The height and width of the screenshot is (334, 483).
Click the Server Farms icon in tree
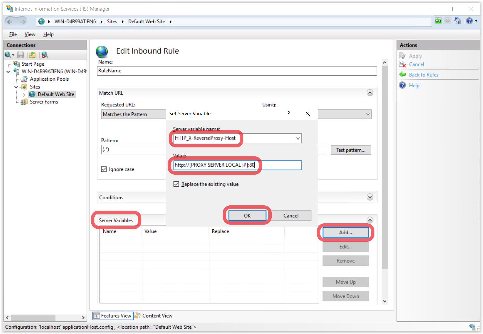pos(24,102)
